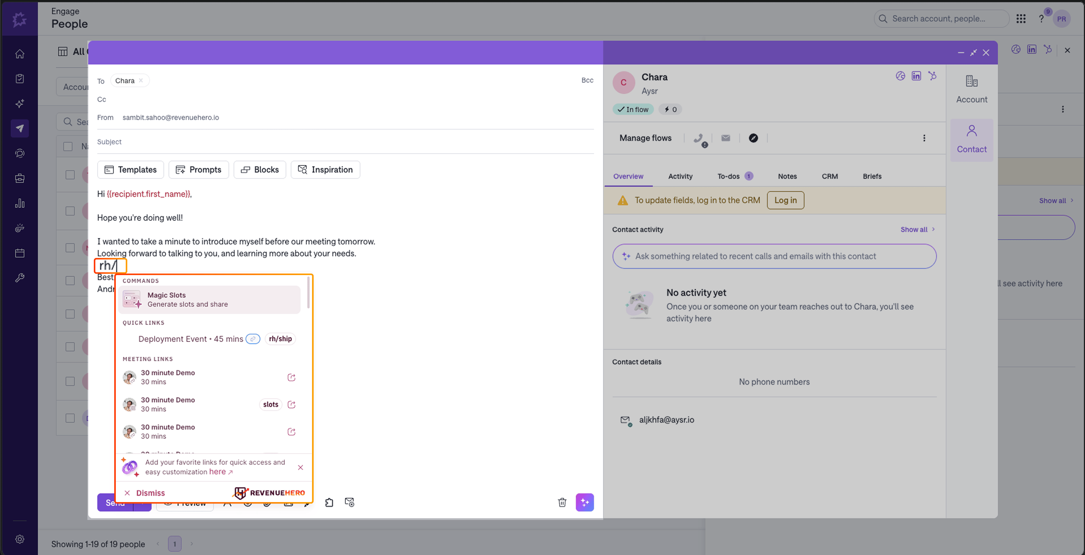Click the globe website icon beside Chara's name

900,76
